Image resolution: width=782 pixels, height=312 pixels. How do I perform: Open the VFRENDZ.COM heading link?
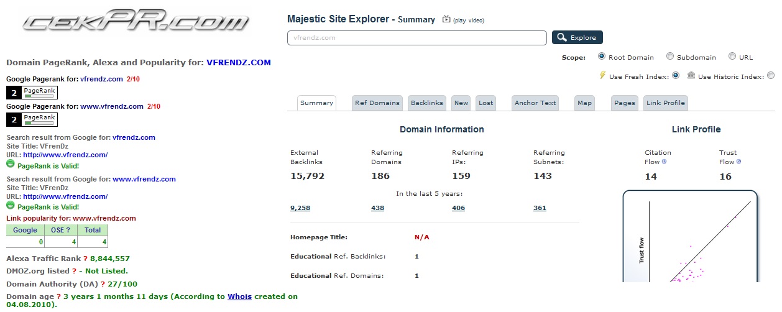click(239, 63)
